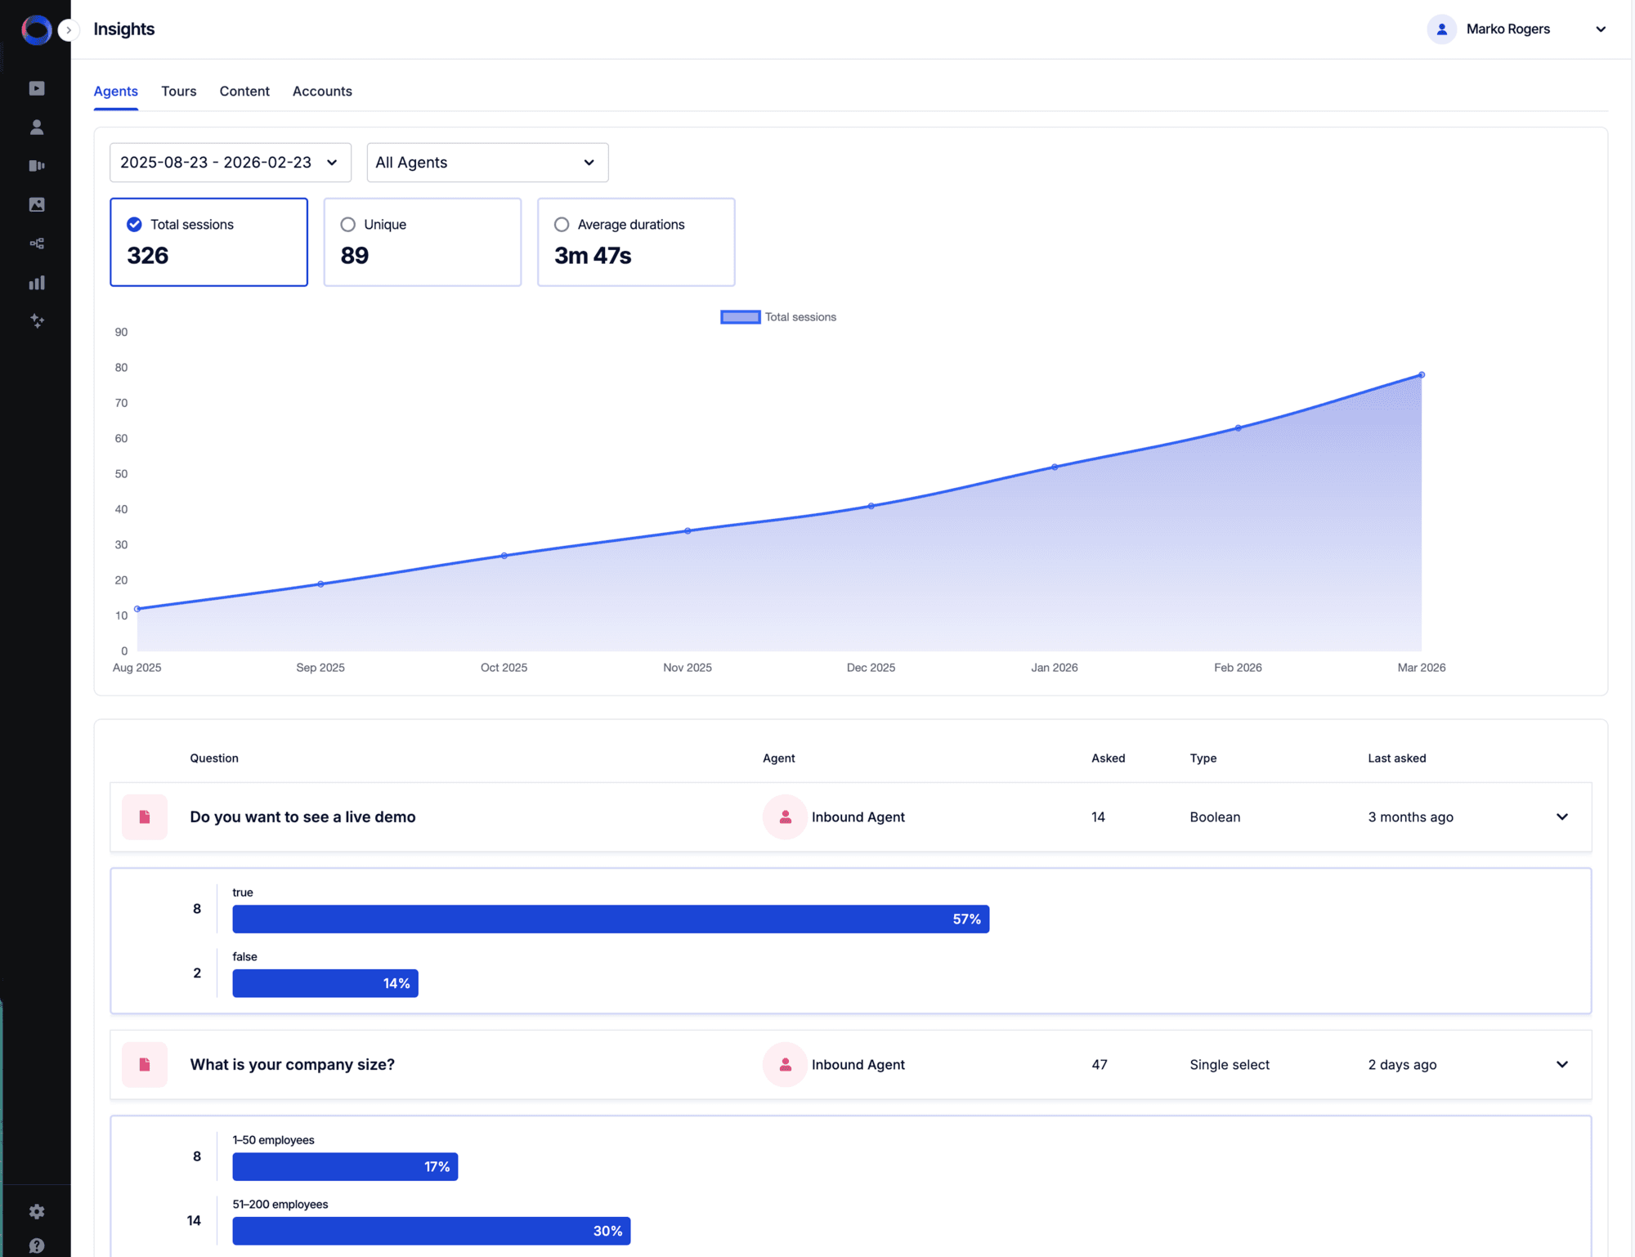Open the All Agents filter dropdown
The height and width of the screenshot is (1257, 1635).
coord(487,162)
